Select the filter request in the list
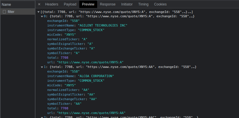Image resolution: width=239 pixels, height=118 pixels. point(11,12)
